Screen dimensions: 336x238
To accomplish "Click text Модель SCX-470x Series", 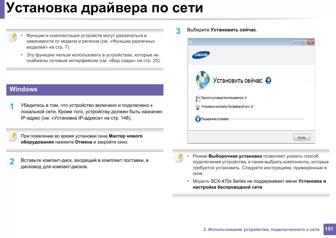I will [219, 181].
